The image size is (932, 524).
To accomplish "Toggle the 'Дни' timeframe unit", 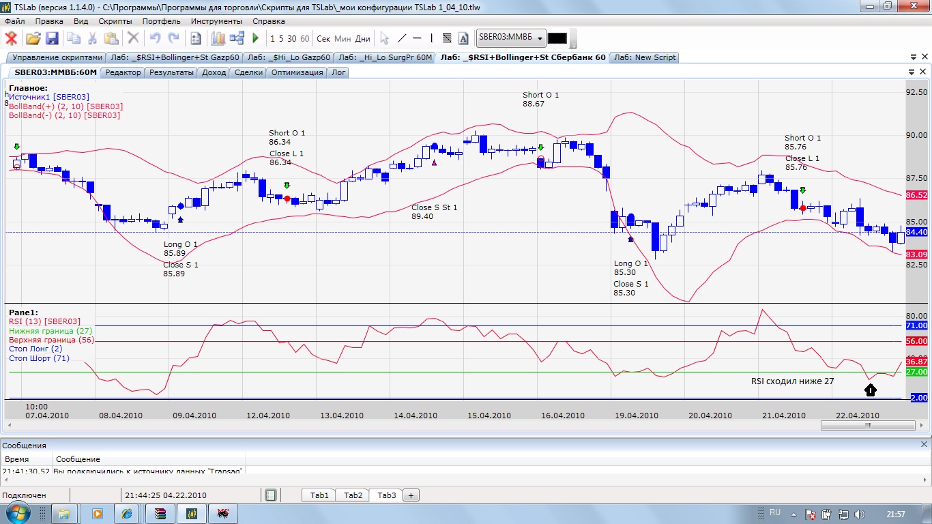I will click(x=363, y=38).
